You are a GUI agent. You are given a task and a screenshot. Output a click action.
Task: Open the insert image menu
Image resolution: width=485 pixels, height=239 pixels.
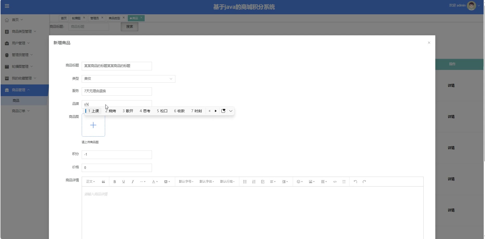point(312,182)
